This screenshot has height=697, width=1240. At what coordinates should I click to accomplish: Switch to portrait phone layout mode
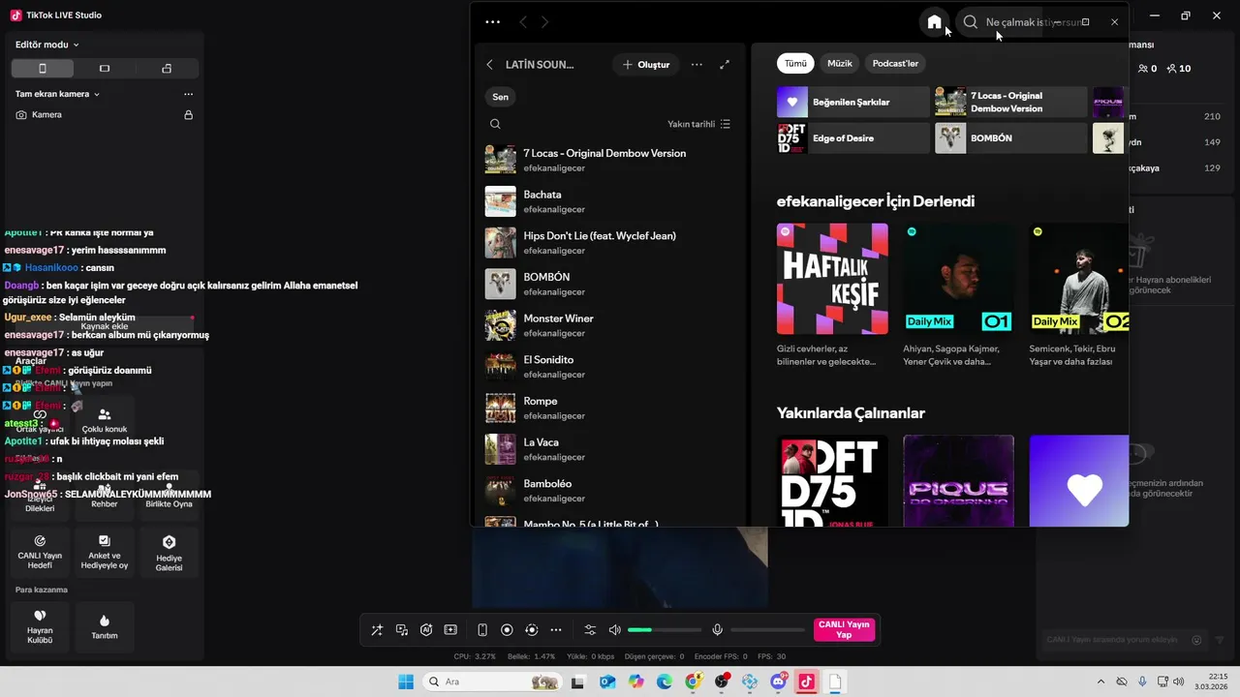[x=43, y=69]
